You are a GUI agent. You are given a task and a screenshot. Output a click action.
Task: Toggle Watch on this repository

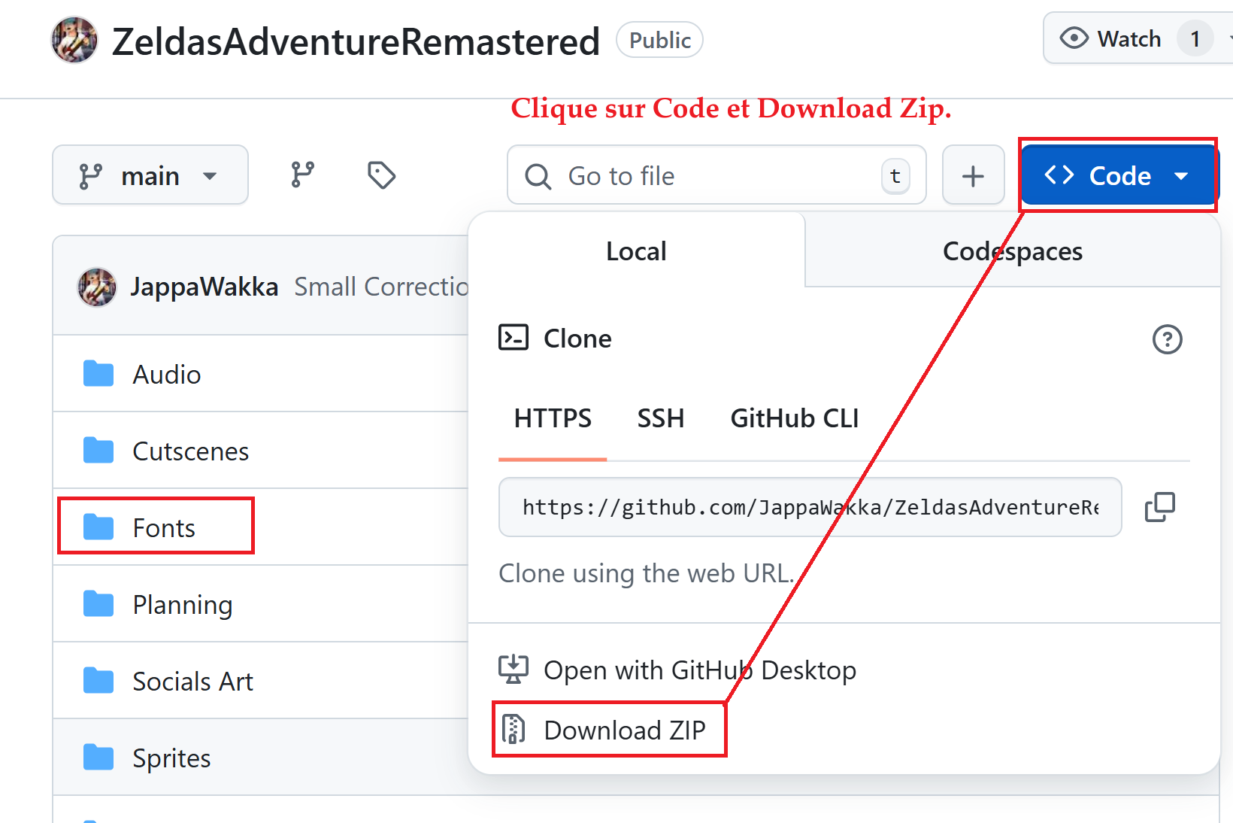point(1110,38)
